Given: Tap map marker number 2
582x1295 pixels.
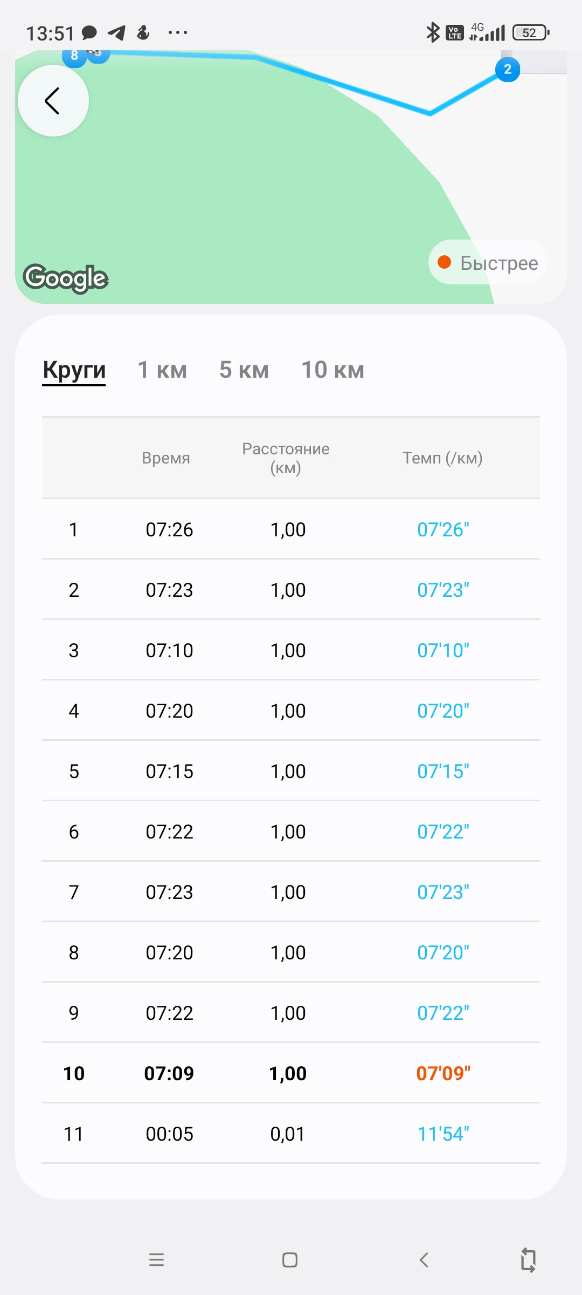Looking at the screenshot, I should (508, 70).
